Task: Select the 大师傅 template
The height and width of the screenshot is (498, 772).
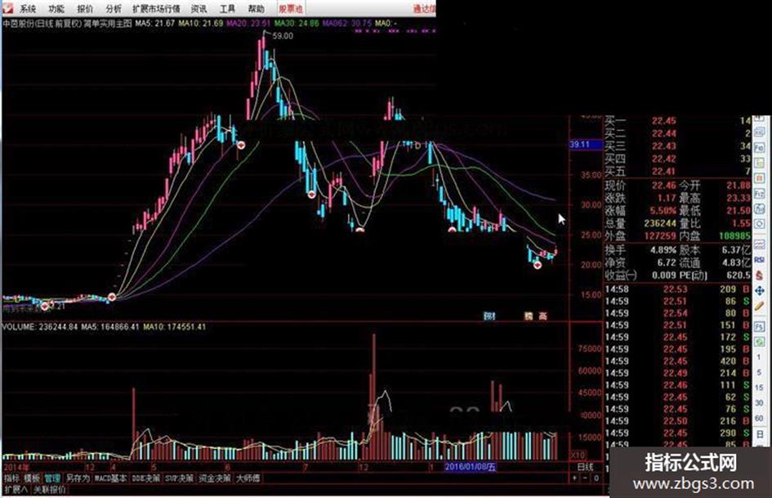Action: (x=248, y=478)
